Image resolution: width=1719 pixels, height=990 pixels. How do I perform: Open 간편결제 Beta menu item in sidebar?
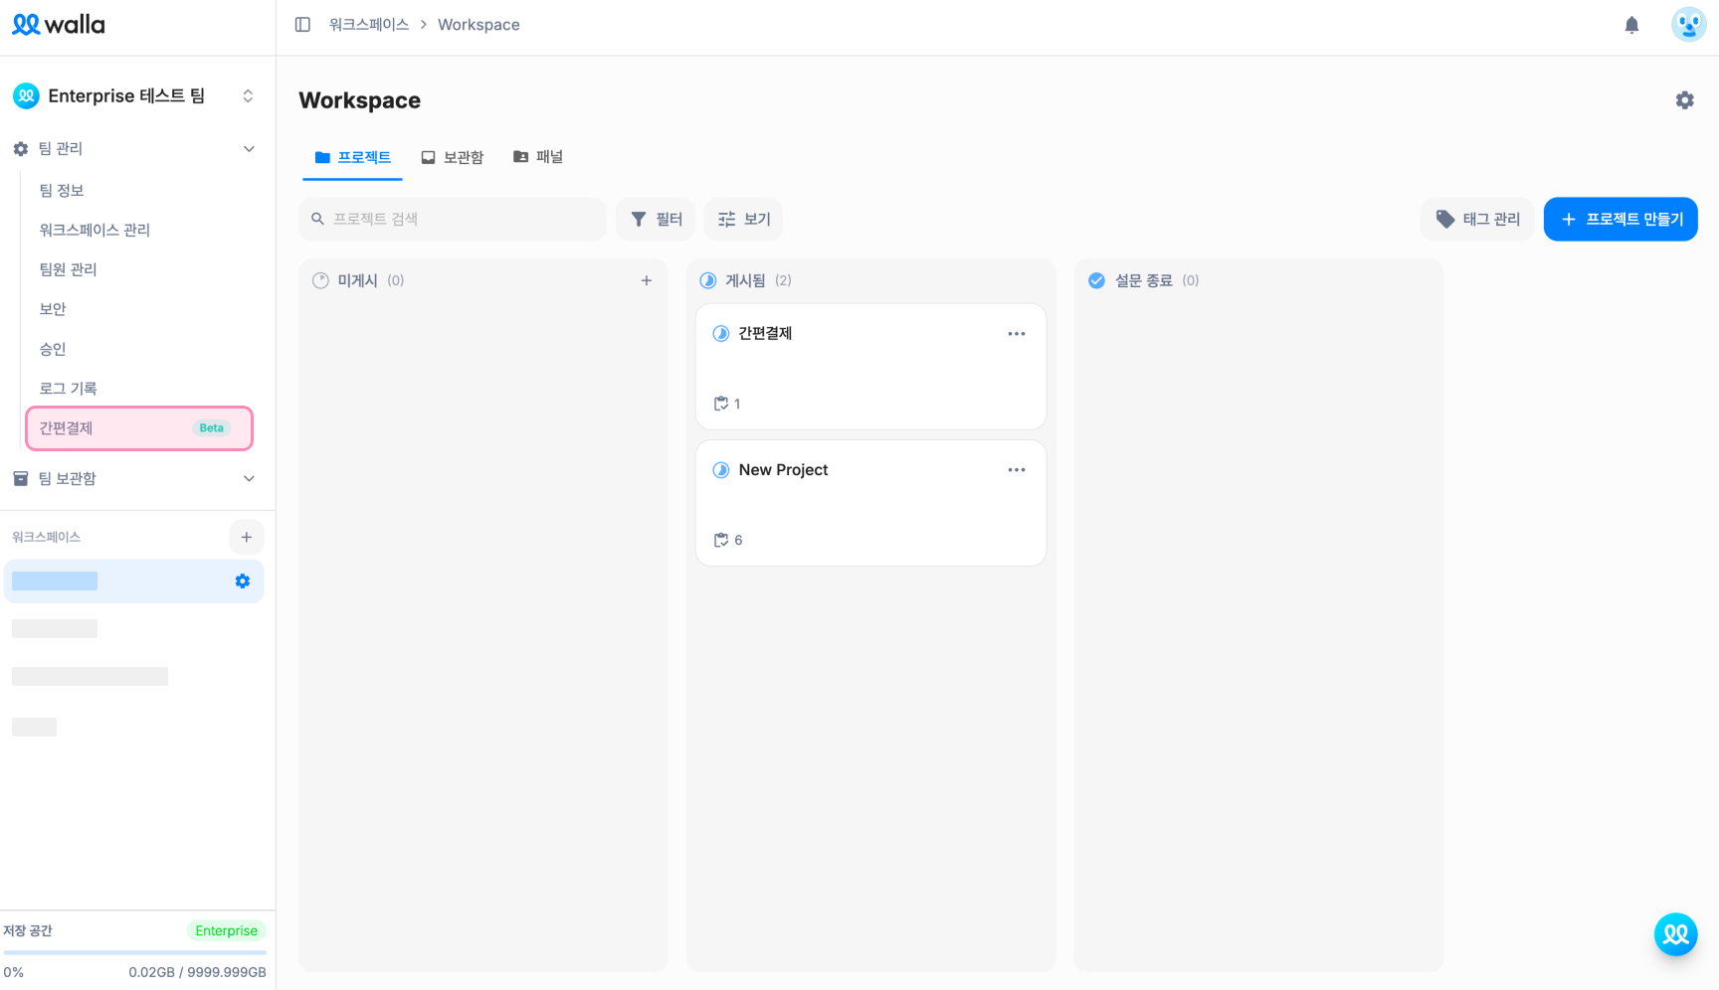click(139, 428)
